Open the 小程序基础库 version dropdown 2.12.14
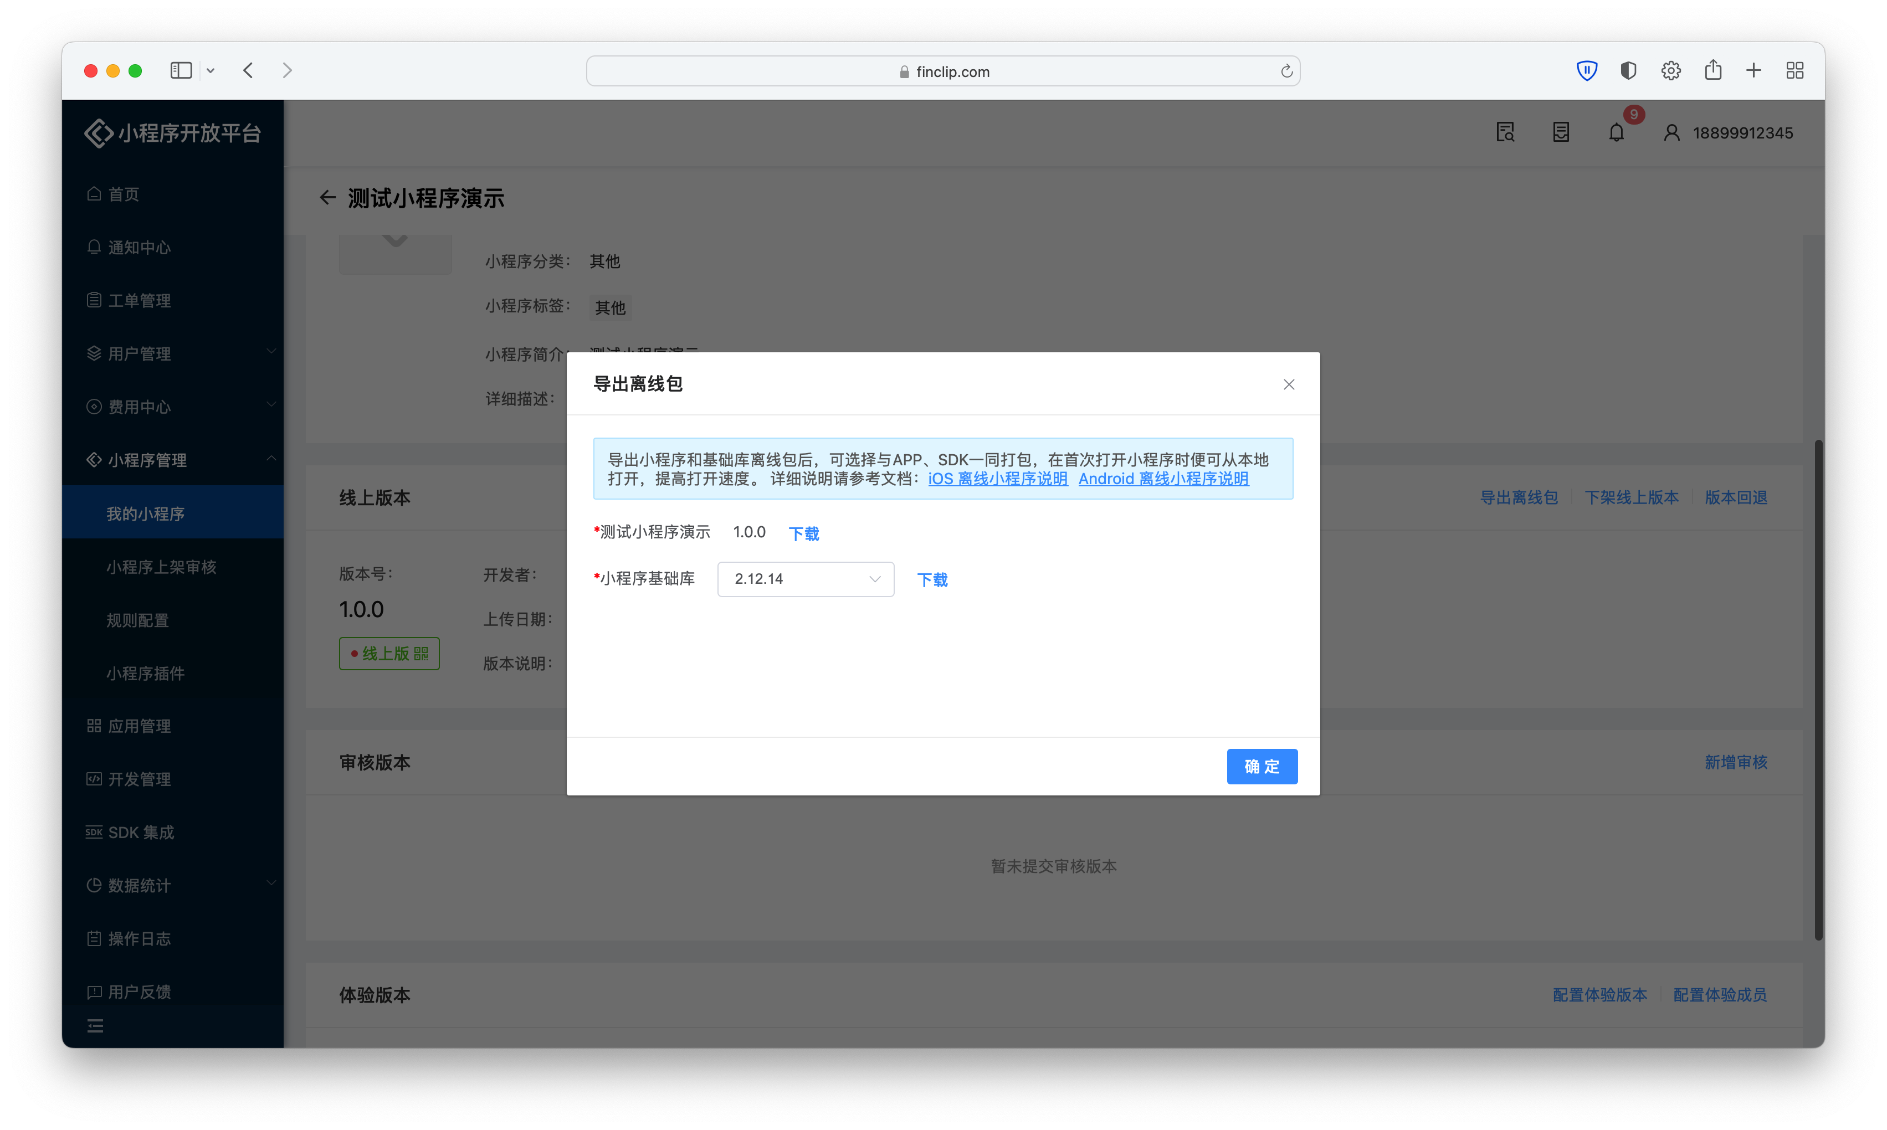Screen dimensions: 1887x1130 coord(806,579)
